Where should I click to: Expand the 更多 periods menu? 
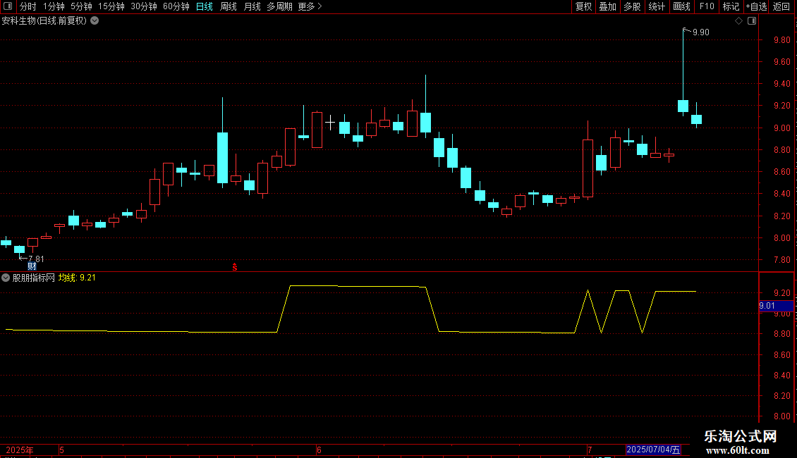click(x=310, y=6)
